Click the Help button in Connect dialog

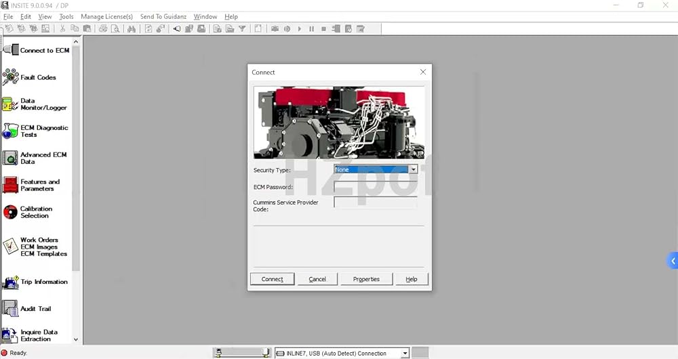coord(412,279)
